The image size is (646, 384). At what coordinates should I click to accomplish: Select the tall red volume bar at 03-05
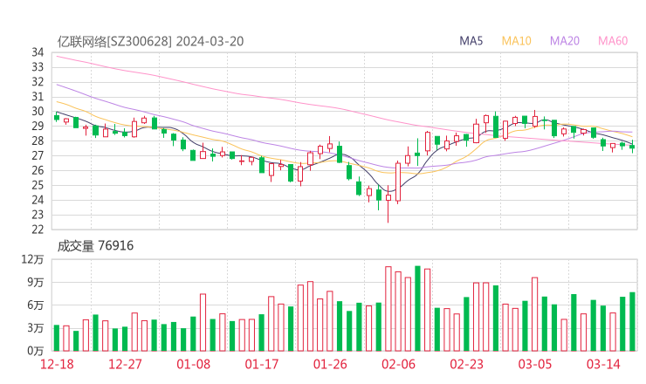pyautogui.click(x=535, y=314)
